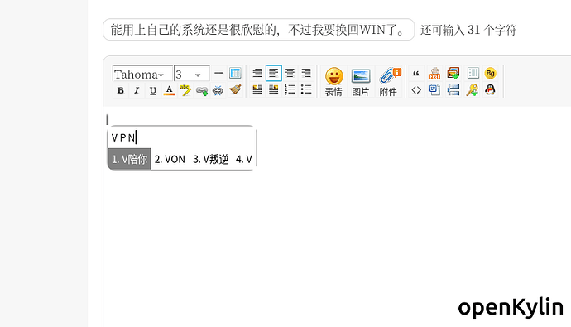Toggle italic formatting
Image resolution: width=571 pixels, height=327 pixels.
coord(137,90)
